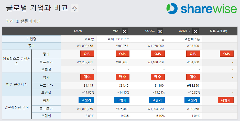Click the +15.55% potential value

tap(159, 93)
